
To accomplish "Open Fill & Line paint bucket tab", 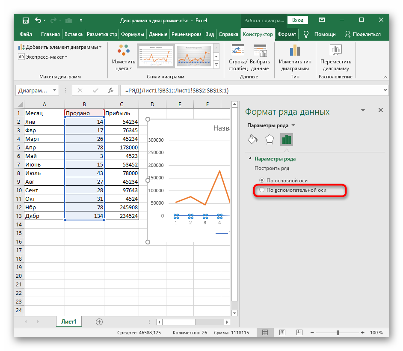I will pyautogui.click(x=252, y=140).
